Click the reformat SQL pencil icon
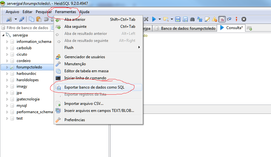The image size is (271, 157). (x=207, y=19)
